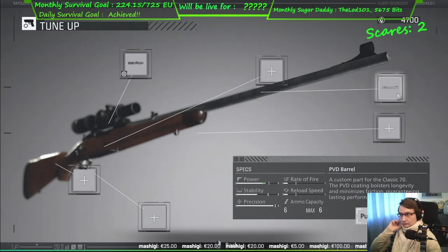The height and width of the screenshot is (252, 448).
Task: Click the streamer webcam overlay
Action: pos(407,222)
